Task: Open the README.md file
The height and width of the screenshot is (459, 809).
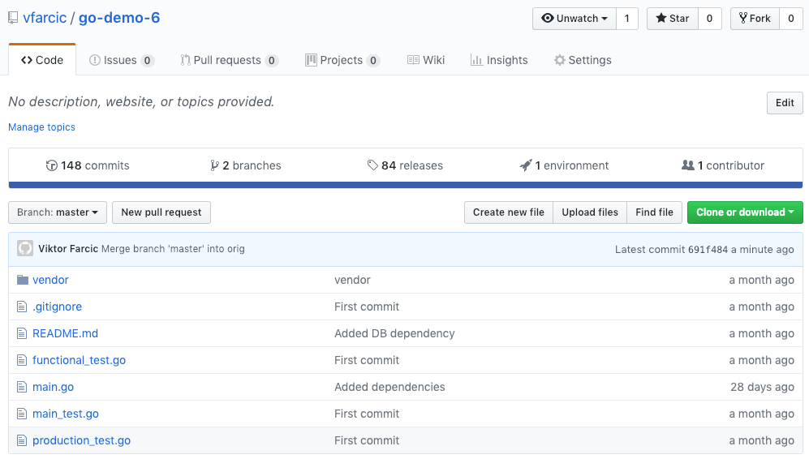Action: (x=66, y=333)
